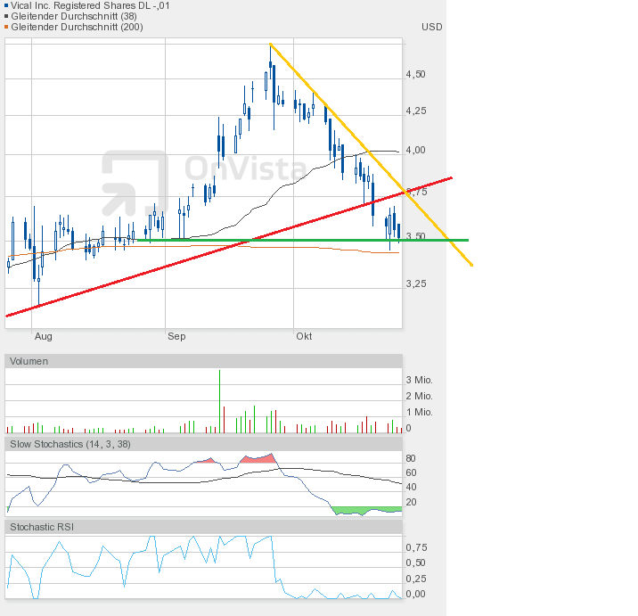This screenshot has height=616, width=638.
Task: Click the 0,00 Stochastic RSI axis label
Action: pos(415,594)
